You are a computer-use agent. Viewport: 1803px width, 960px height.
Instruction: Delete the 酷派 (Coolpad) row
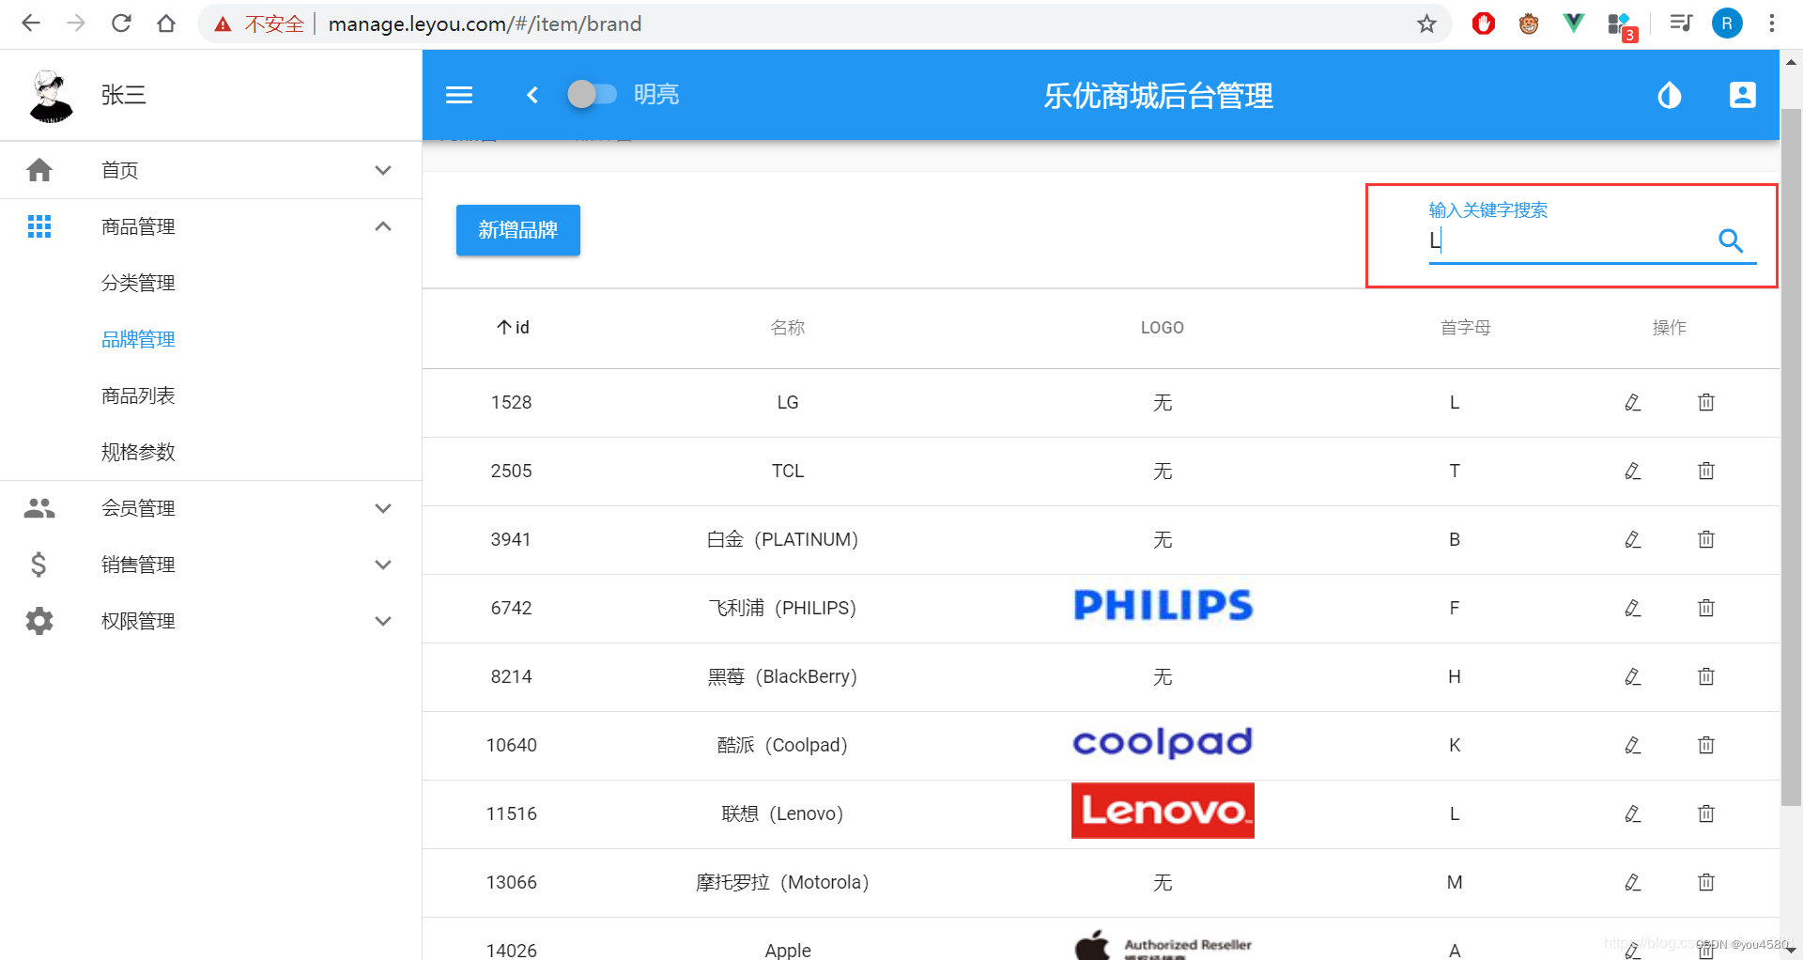(x=1706, y=745)
